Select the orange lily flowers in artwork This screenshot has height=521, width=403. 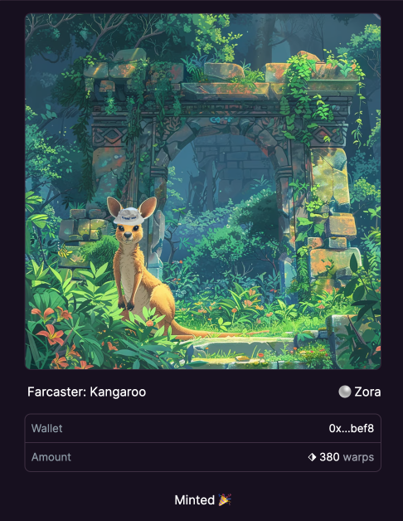[x=51, y=331]
